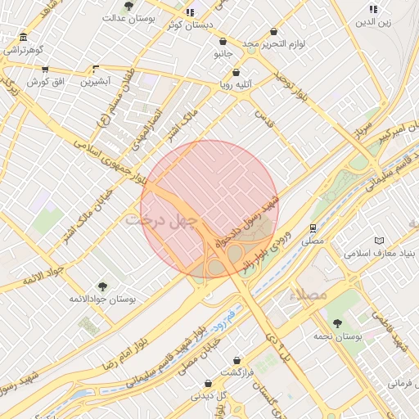Image resolution: width=419 pixels, height=419 pixels.
Task: Click the shopping basket icon above جانبو
Action: pos(223,42)
